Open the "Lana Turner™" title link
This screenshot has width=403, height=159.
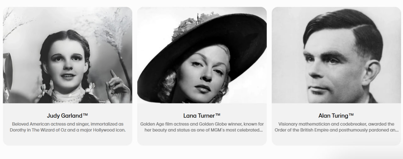(202, 116)
